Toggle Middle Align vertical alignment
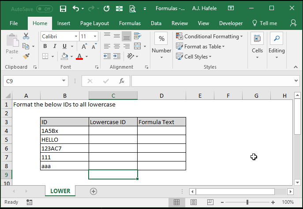Image resolution: width=303 pixels, height=209 pixels. pos(117,36)
